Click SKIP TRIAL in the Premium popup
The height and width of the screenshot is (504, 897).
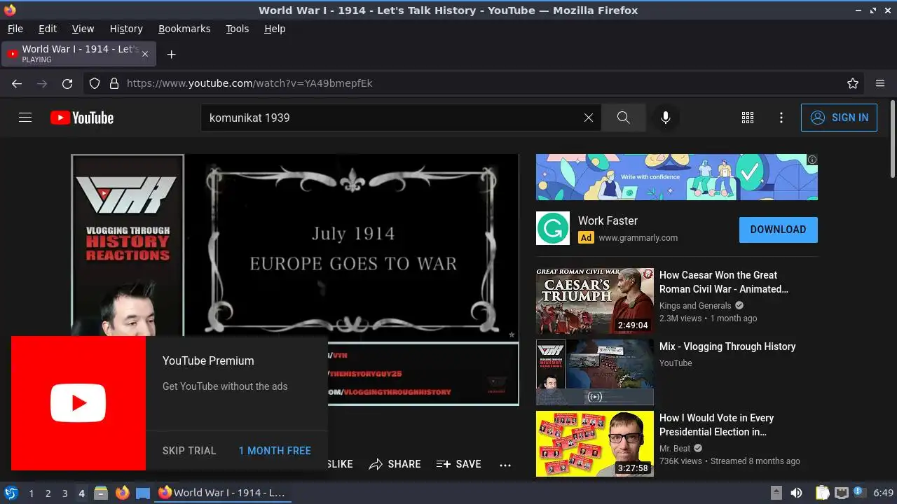[x=189, y=451]
